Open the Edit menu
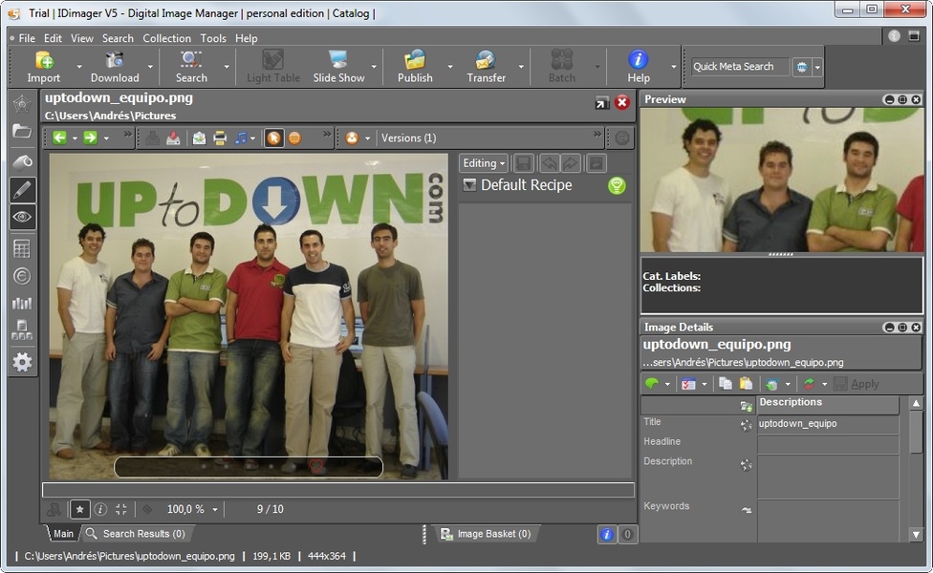The image size is (933, 573). pyautogui.click(x=53, y=38)
